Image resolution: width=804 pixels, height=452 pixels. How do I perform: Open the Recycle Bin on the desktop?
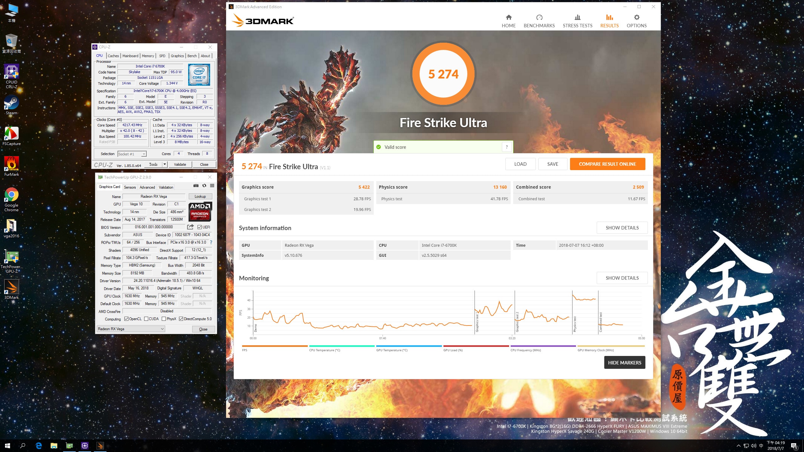[12, 43]
